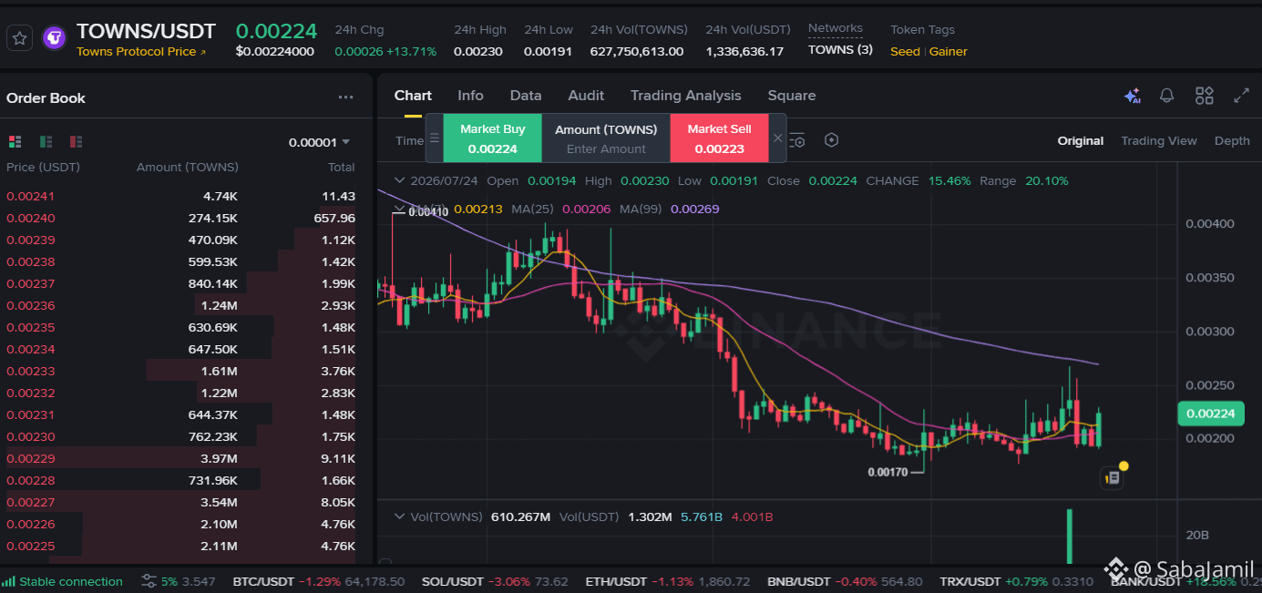Open order book precision 0.00001 dropdown
Image resolution: width=1262 pixels, height=593 pixels.
tap(319, 142)
